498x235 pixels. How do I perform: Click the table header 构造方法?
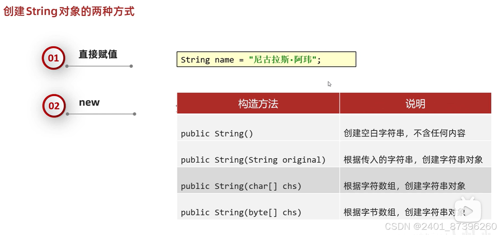(258, 104)
